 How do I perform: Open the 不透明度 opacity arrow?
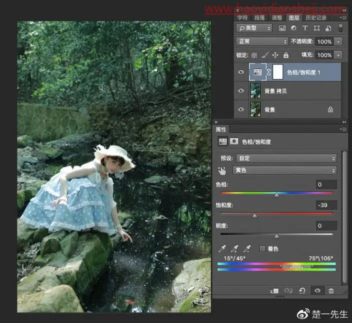click(x=339, y=41)
